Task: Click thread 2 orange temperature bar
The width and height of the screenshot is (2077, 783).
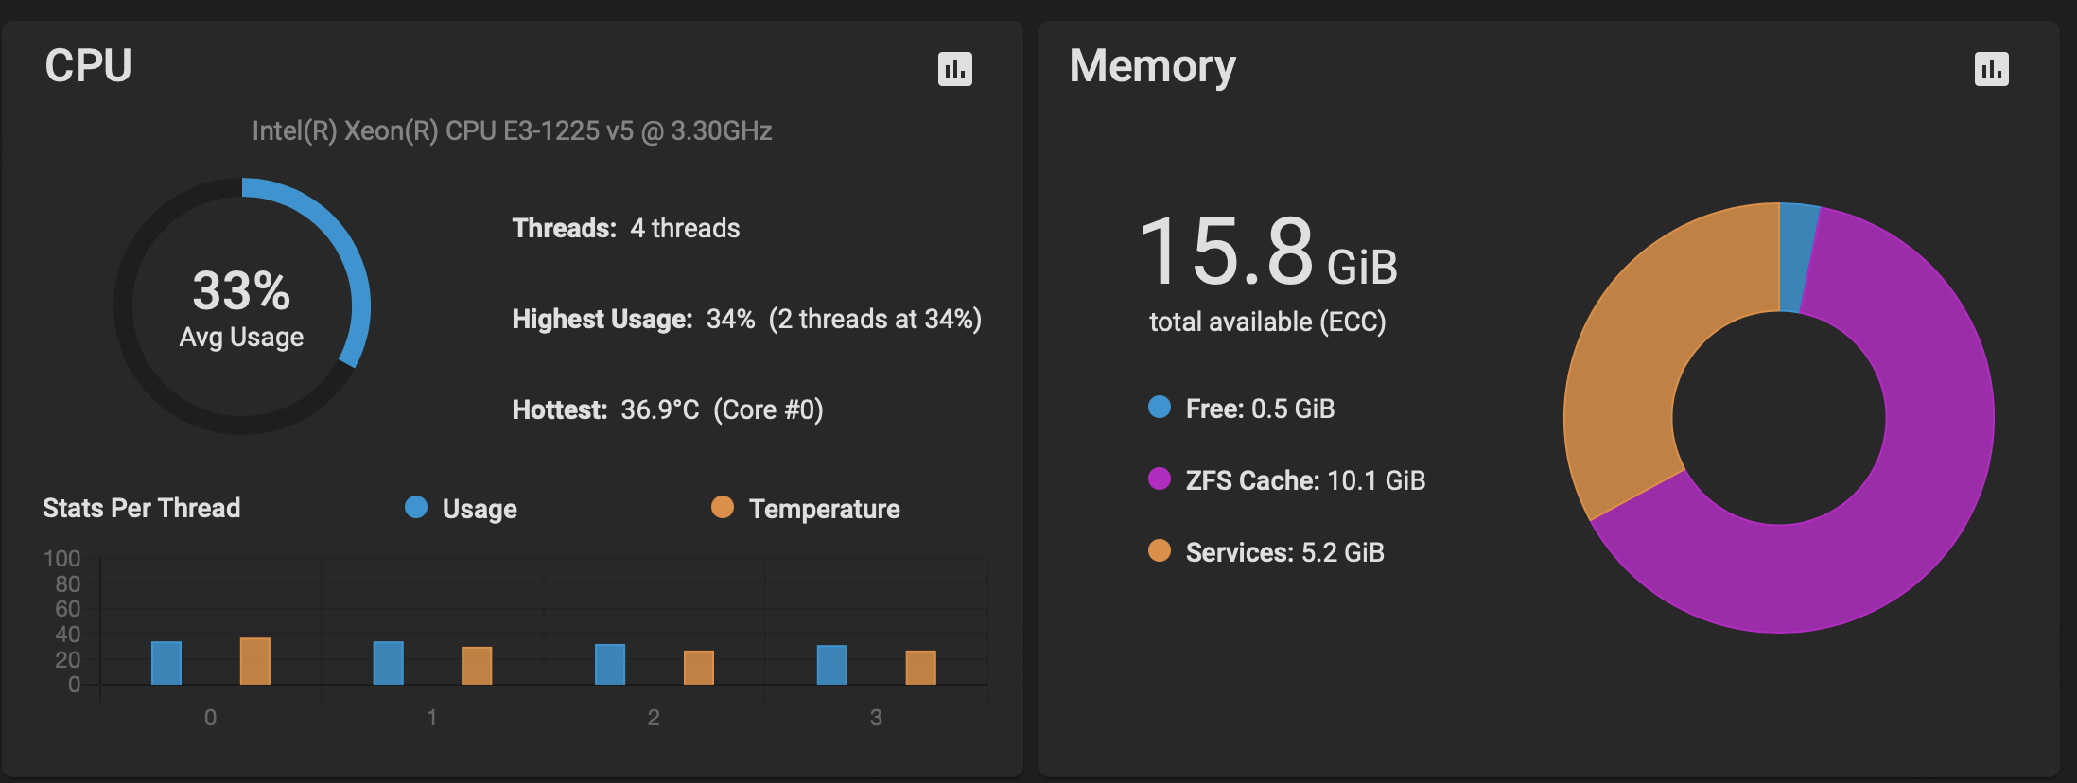Action: coord(699,668)
